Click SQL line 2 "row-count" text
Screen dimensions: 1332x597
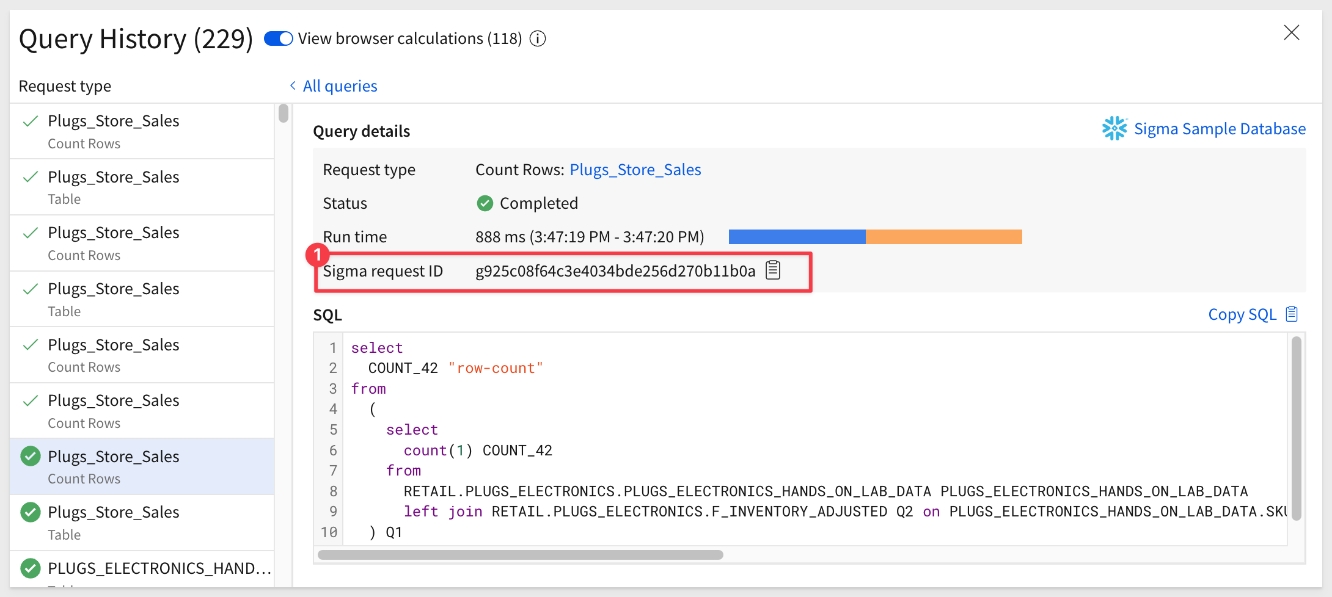pos(496,368)
